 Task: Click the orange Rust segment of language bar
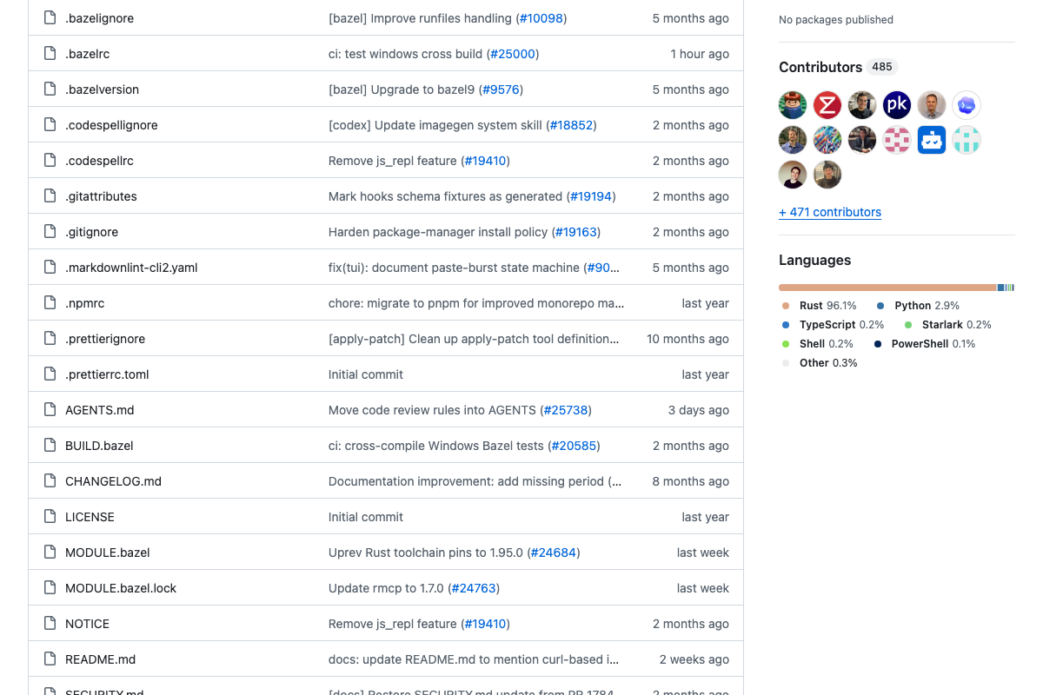pos(887,288)
